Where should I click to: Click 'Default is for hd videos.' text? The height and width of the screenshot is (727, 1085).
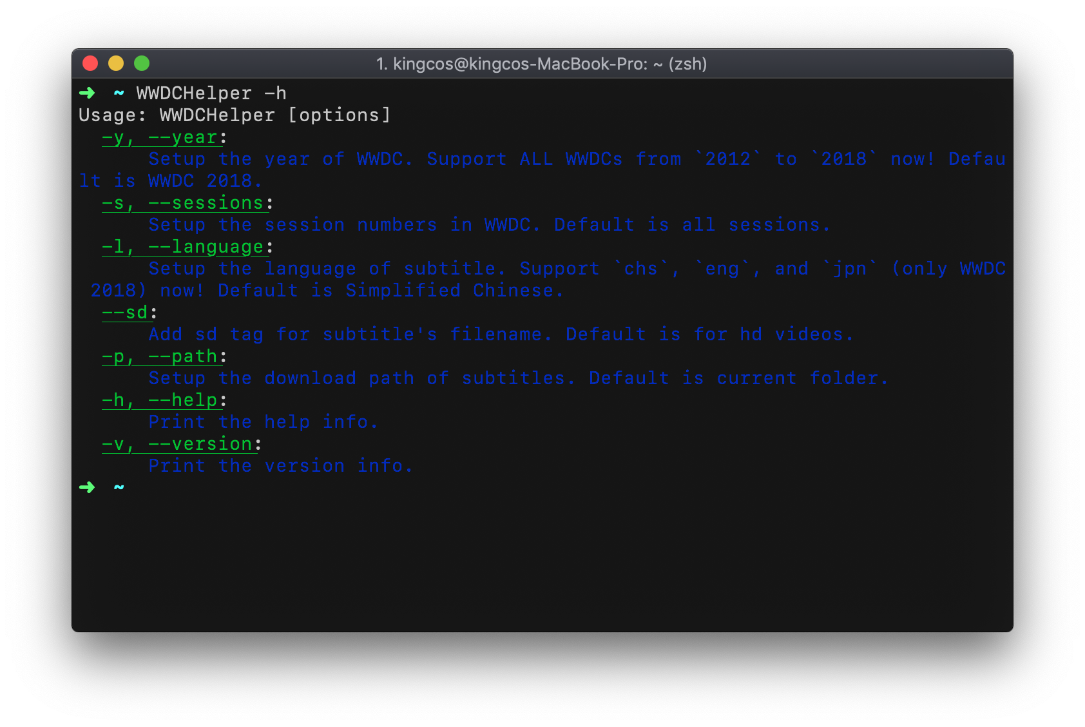[x=709, y=334]
